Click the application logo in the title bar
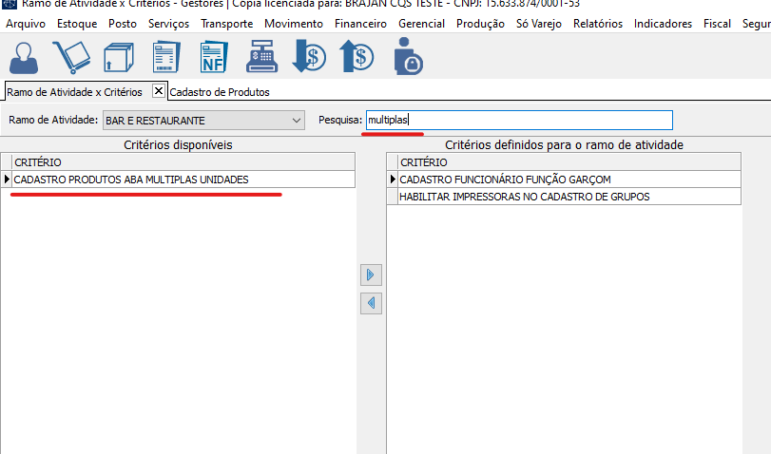This screenshot has width=771, height=454. (x=10, y=4)
